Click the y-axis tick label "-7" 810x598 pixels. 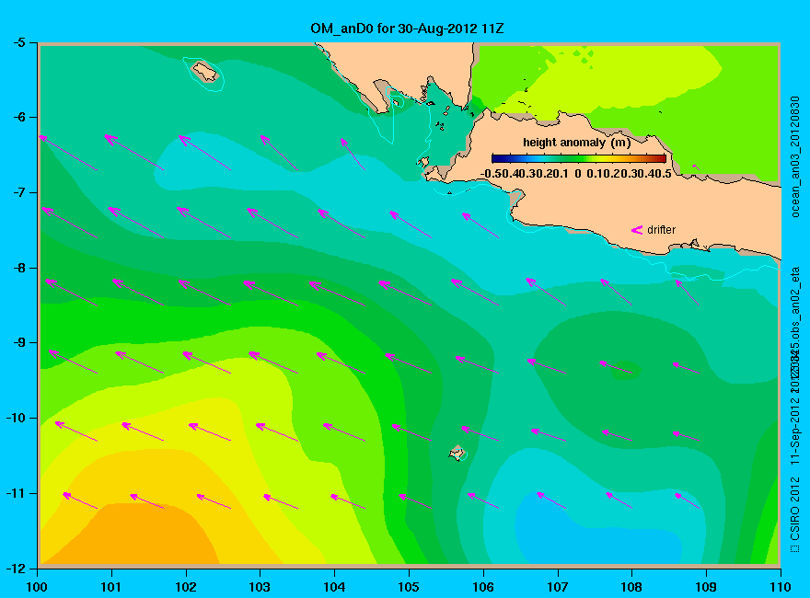tap(18, 192)
